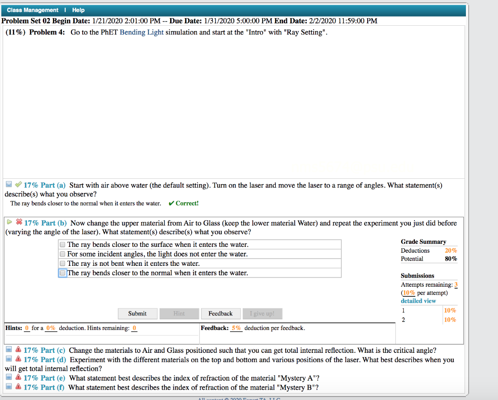Click the blue panel icon beside Part (a)
498x400 pixels.
[8, 184]
